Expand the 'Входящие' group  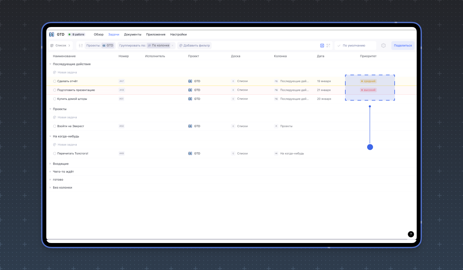coord(50,164)
